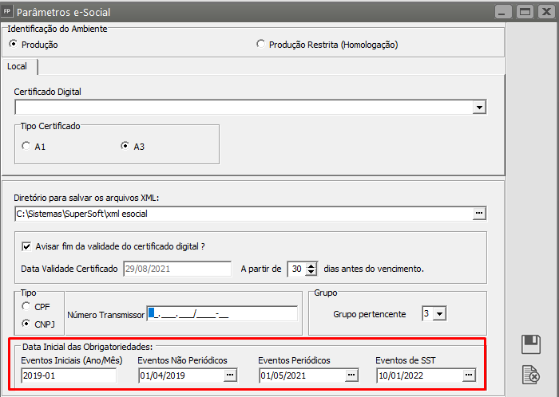
Task: Choose A3 certificate type
Action: pos(125,147)
